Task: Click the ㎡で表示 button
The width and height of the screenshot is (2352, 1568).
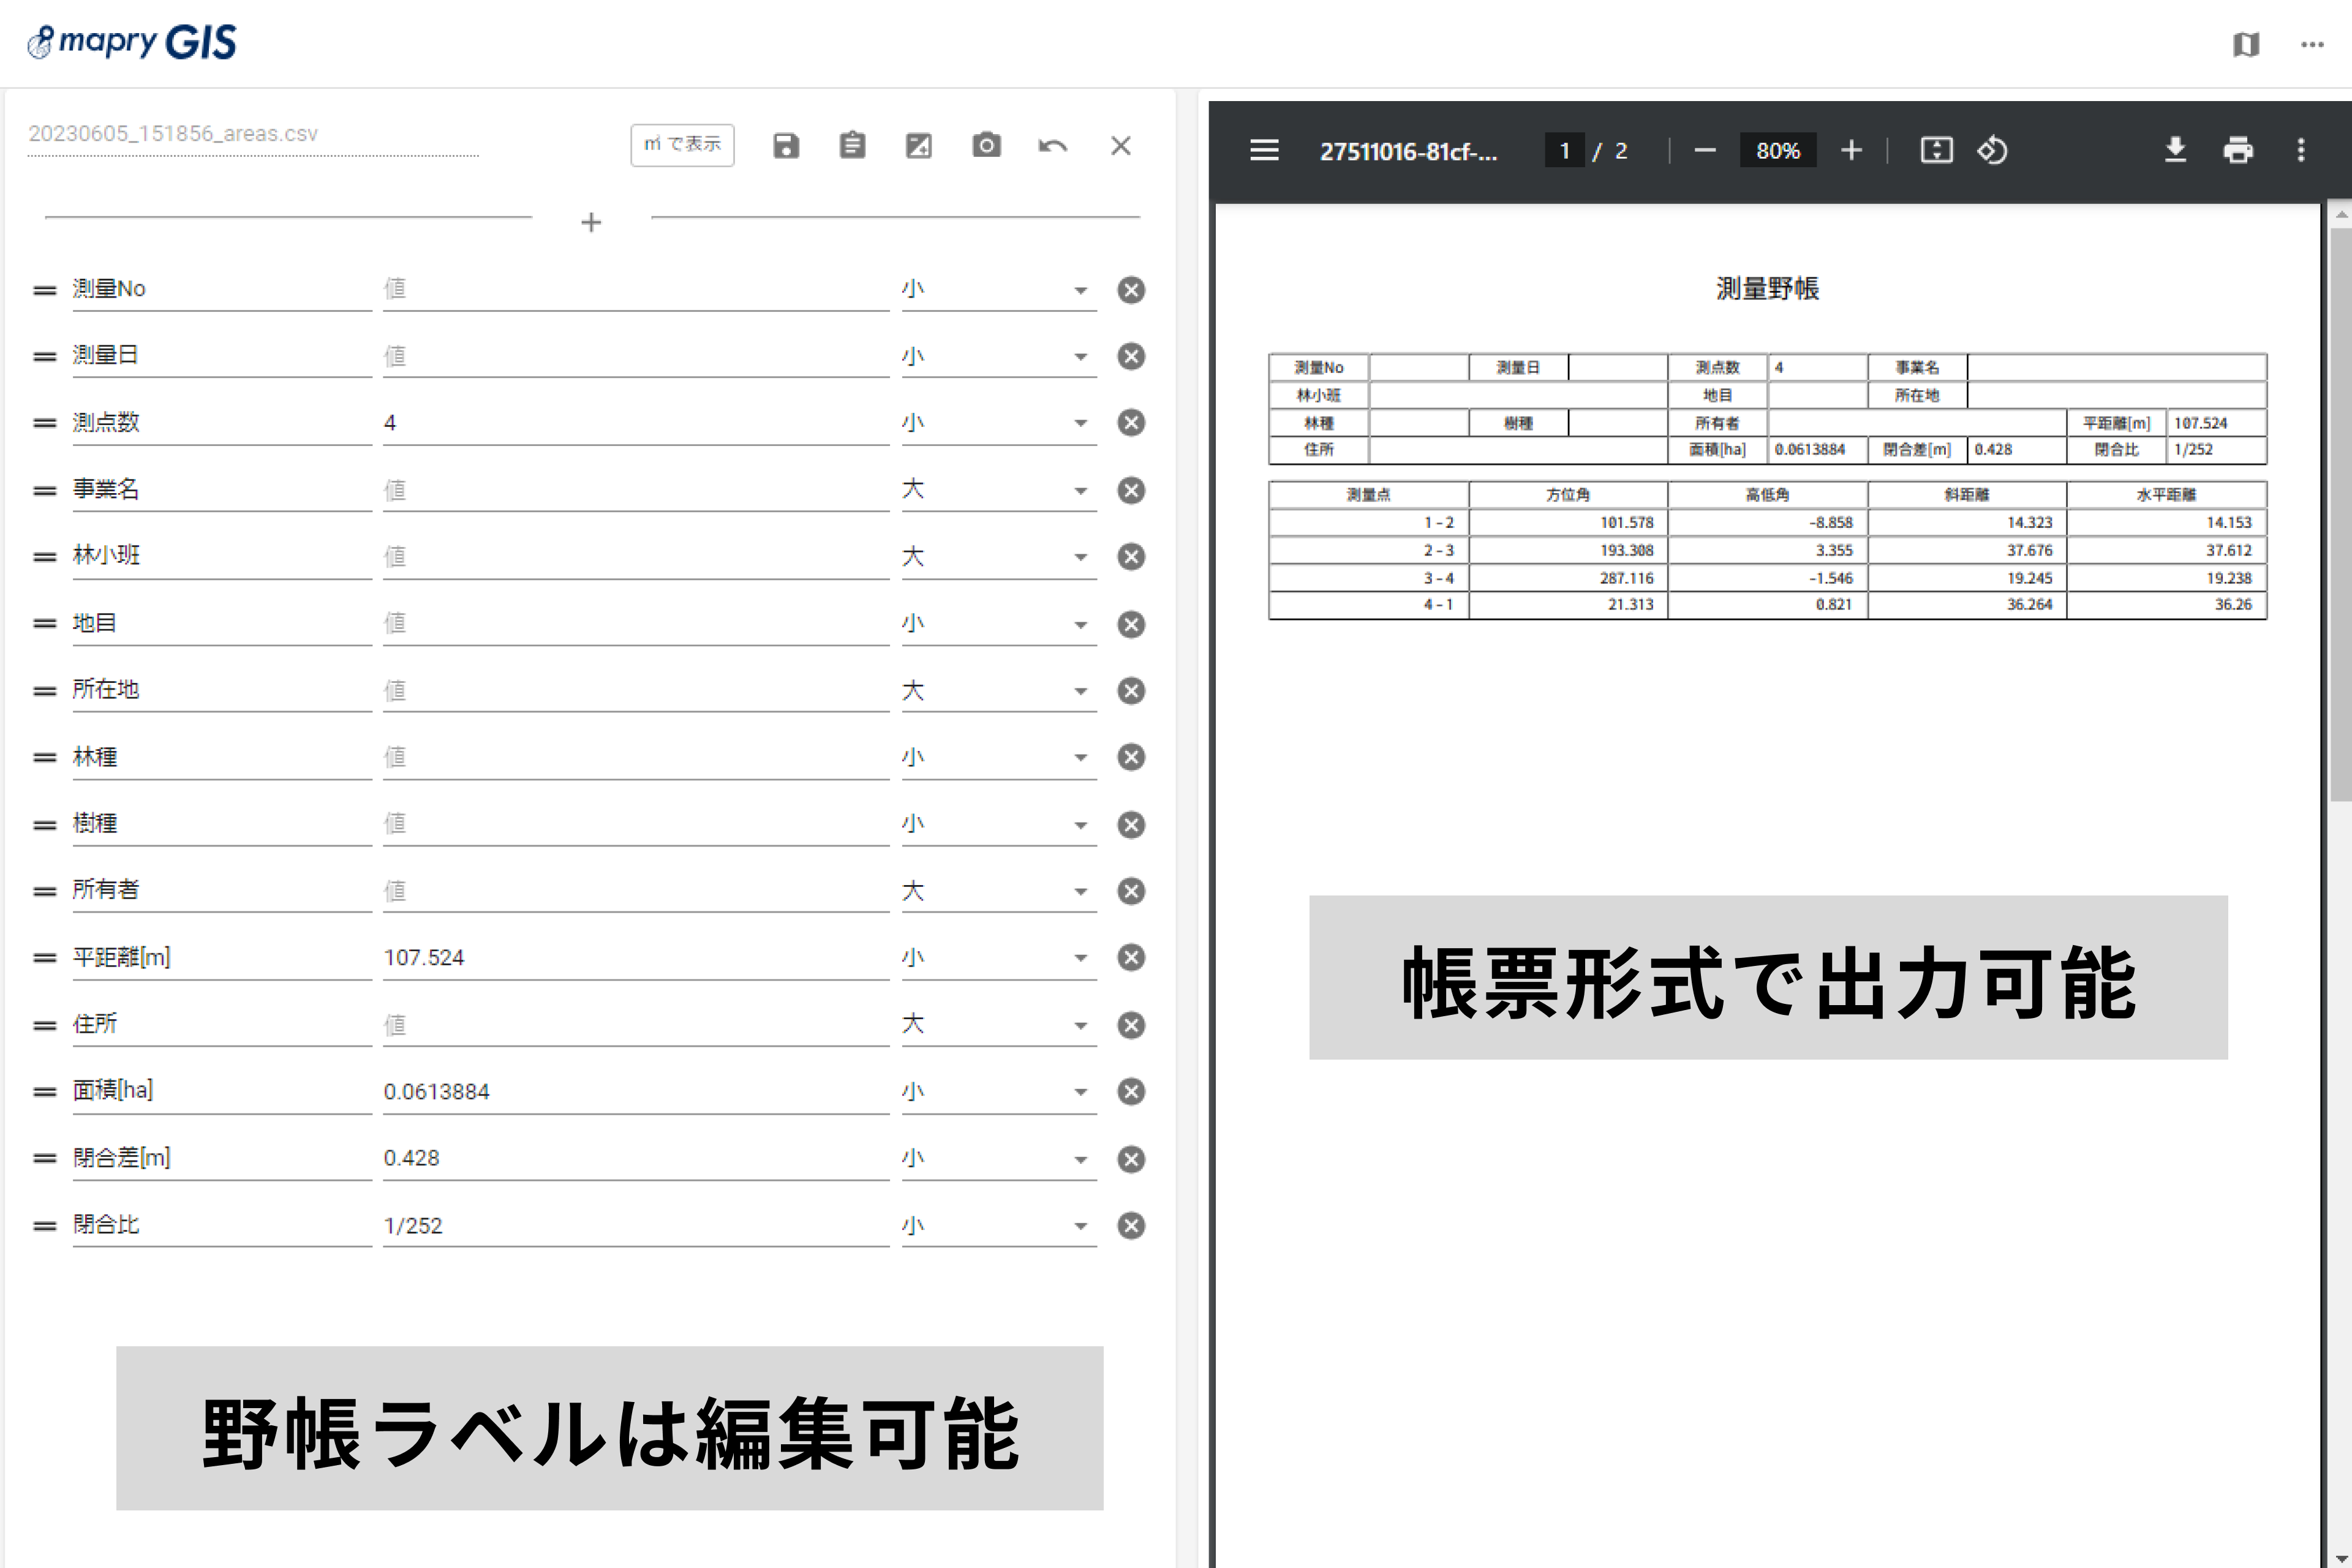Action: (682, 145)
